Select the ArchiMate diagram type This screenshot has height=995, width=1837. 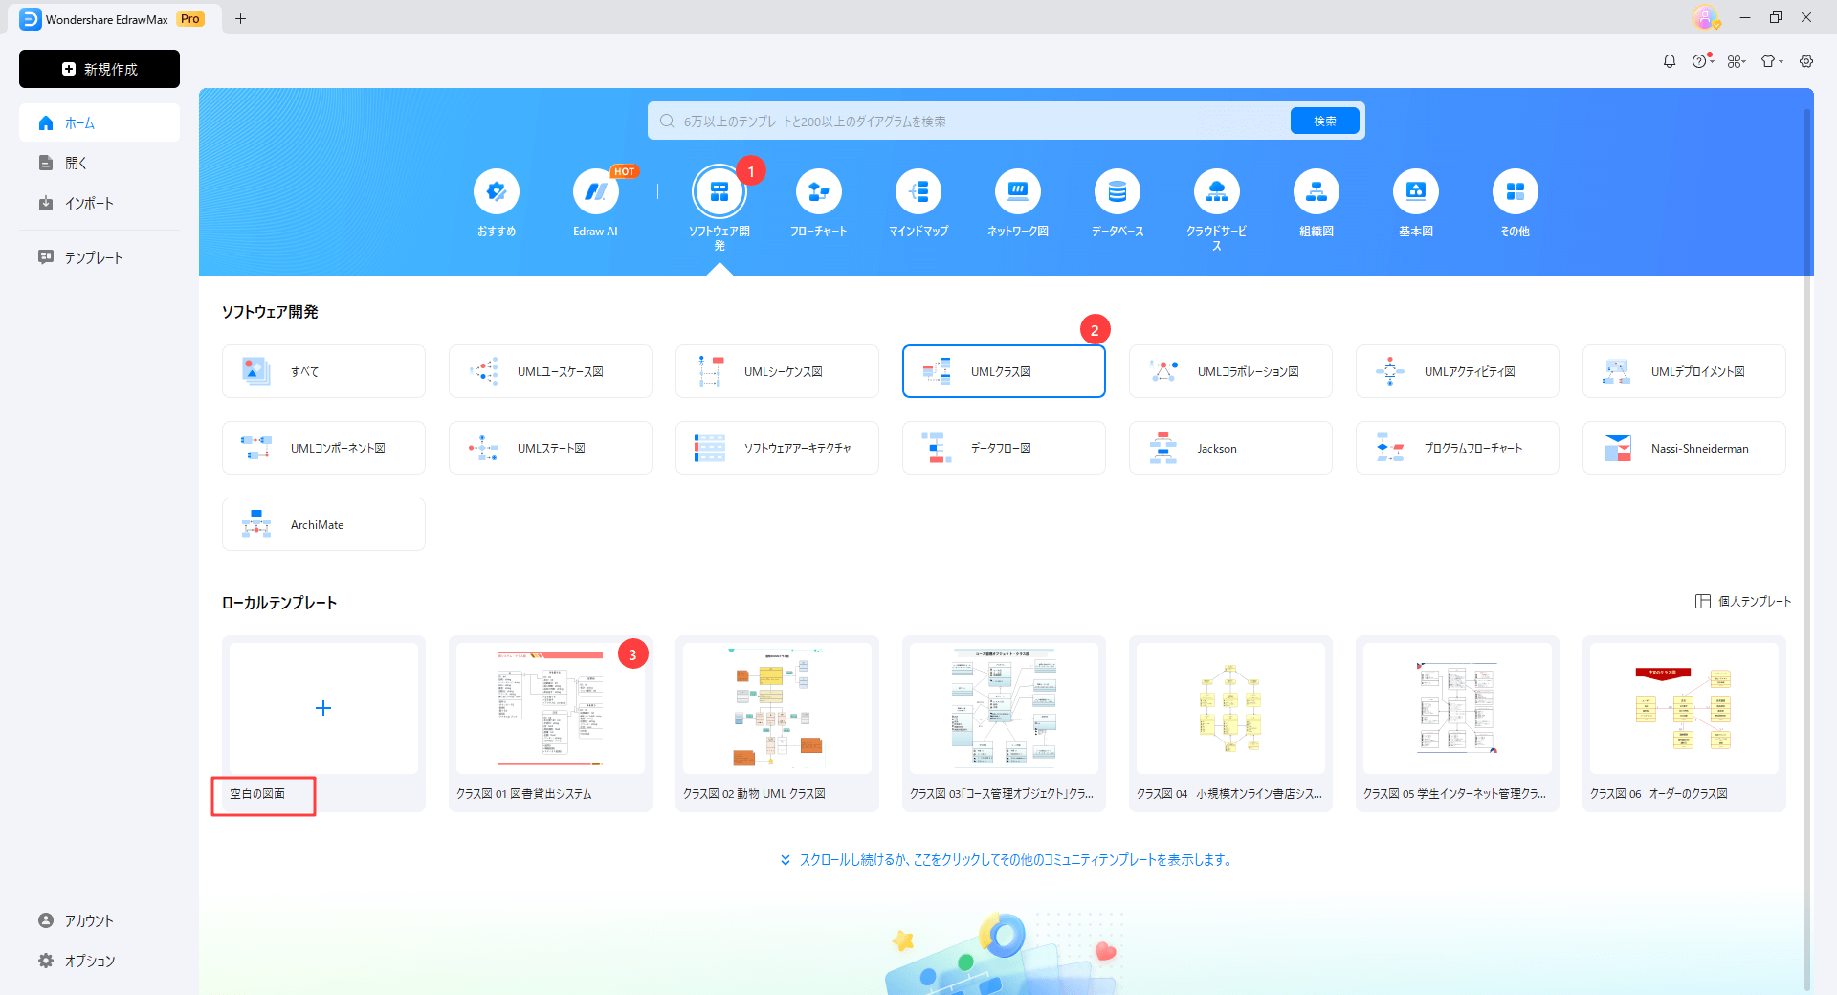[x=323, y=524]
